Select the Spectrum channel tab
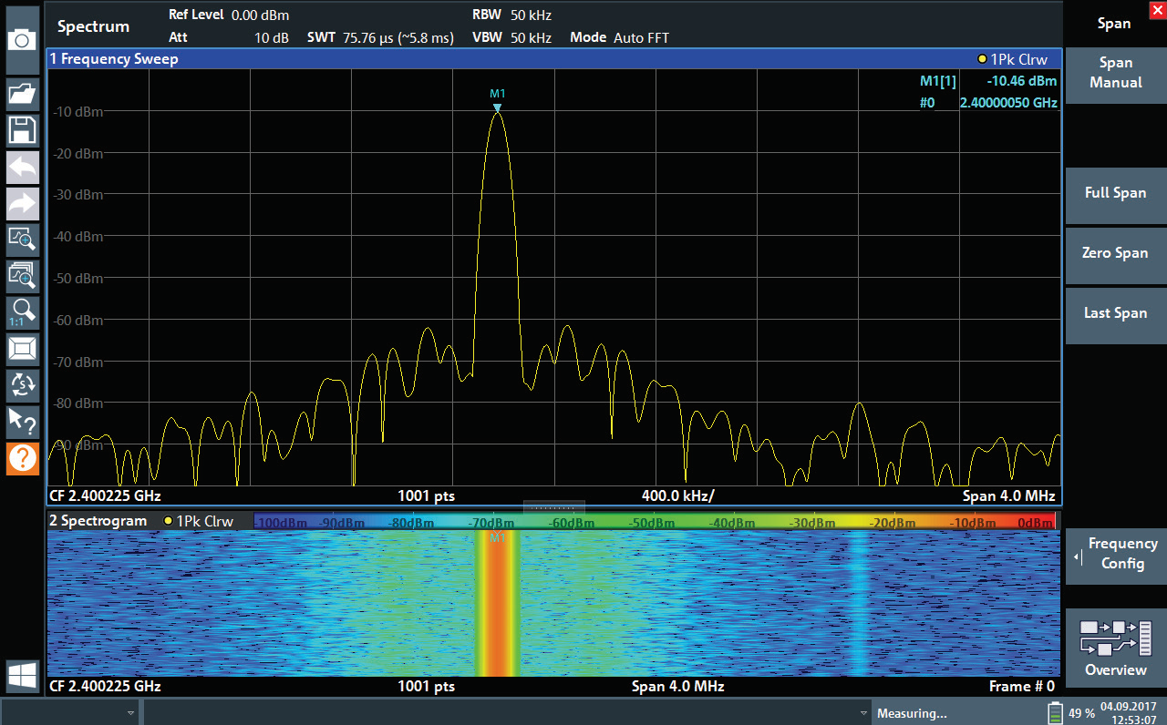1167x725 pixels. 93,26
